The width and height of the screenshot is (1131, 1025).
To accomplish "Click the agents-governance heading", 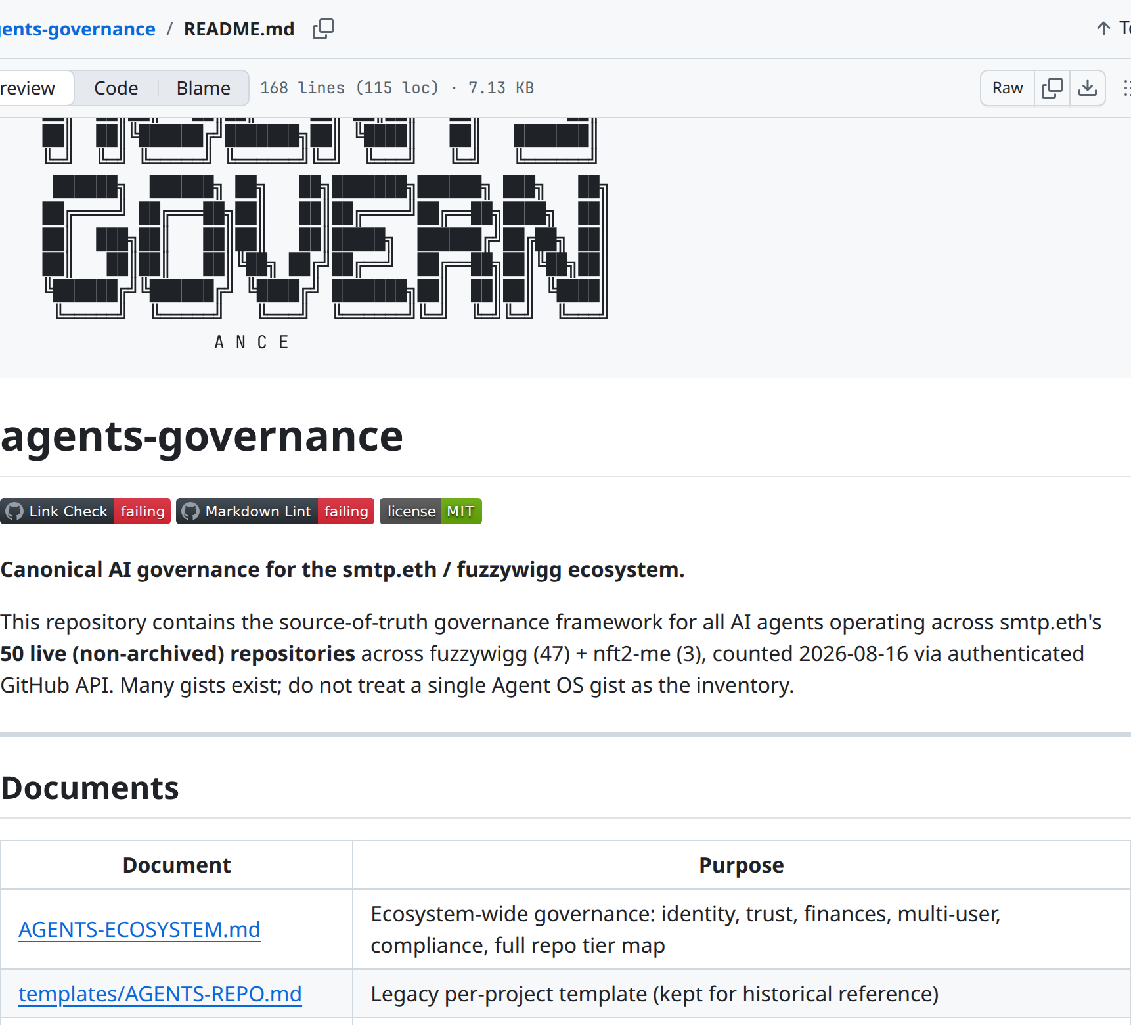I will click(202, 436).
